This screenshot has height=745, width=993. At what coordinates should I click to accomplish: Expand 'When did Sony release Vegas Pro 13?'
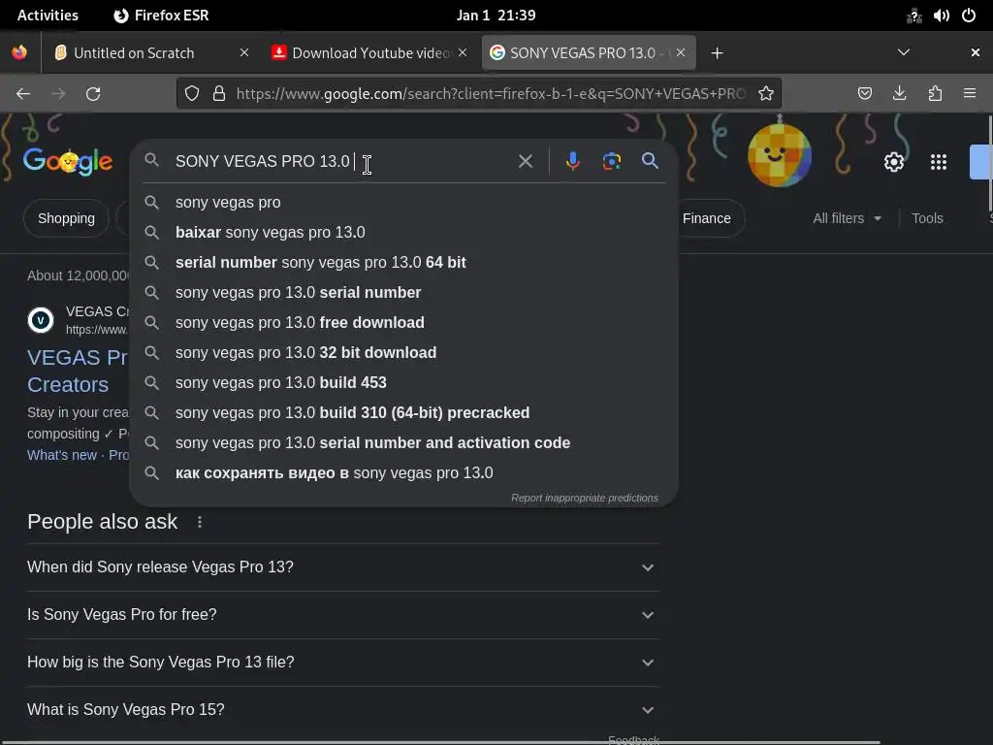point(343,567)
